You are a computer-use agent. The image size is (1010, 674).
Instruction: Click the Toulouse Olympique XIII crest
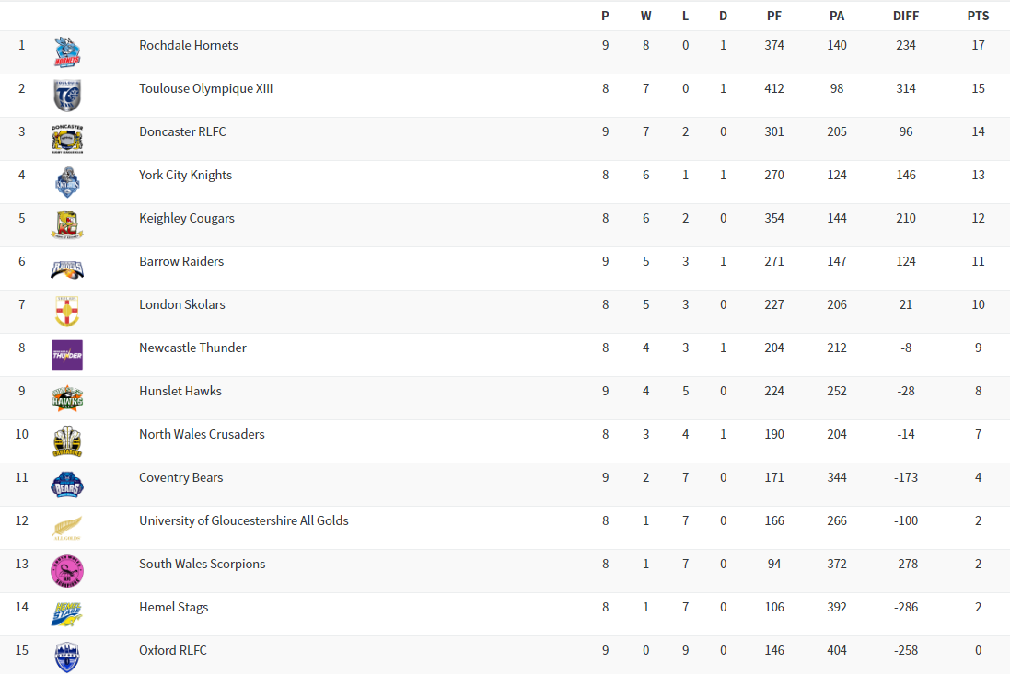[x=67, y=96]
